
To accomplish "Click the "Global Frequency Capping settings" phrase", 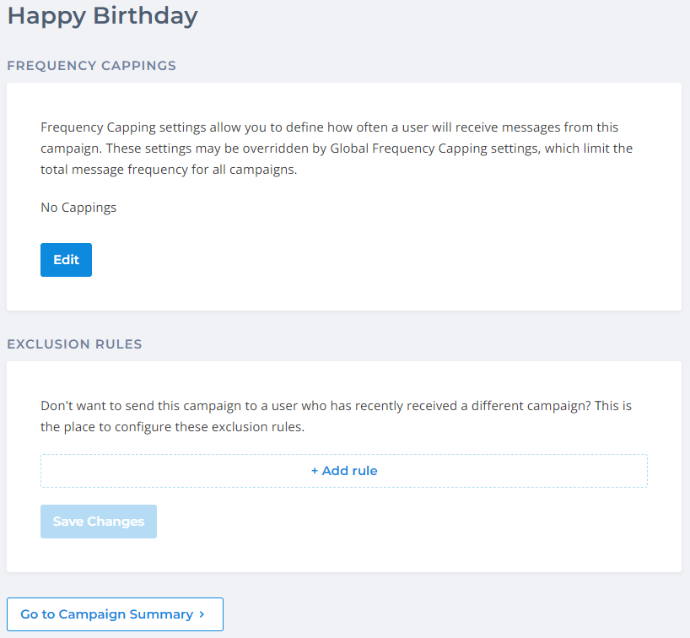I will (x=426, y=149).
